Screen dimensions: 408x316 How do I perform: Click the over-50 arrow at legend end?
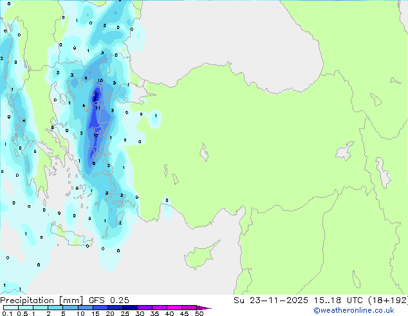(x=204, y=308)
